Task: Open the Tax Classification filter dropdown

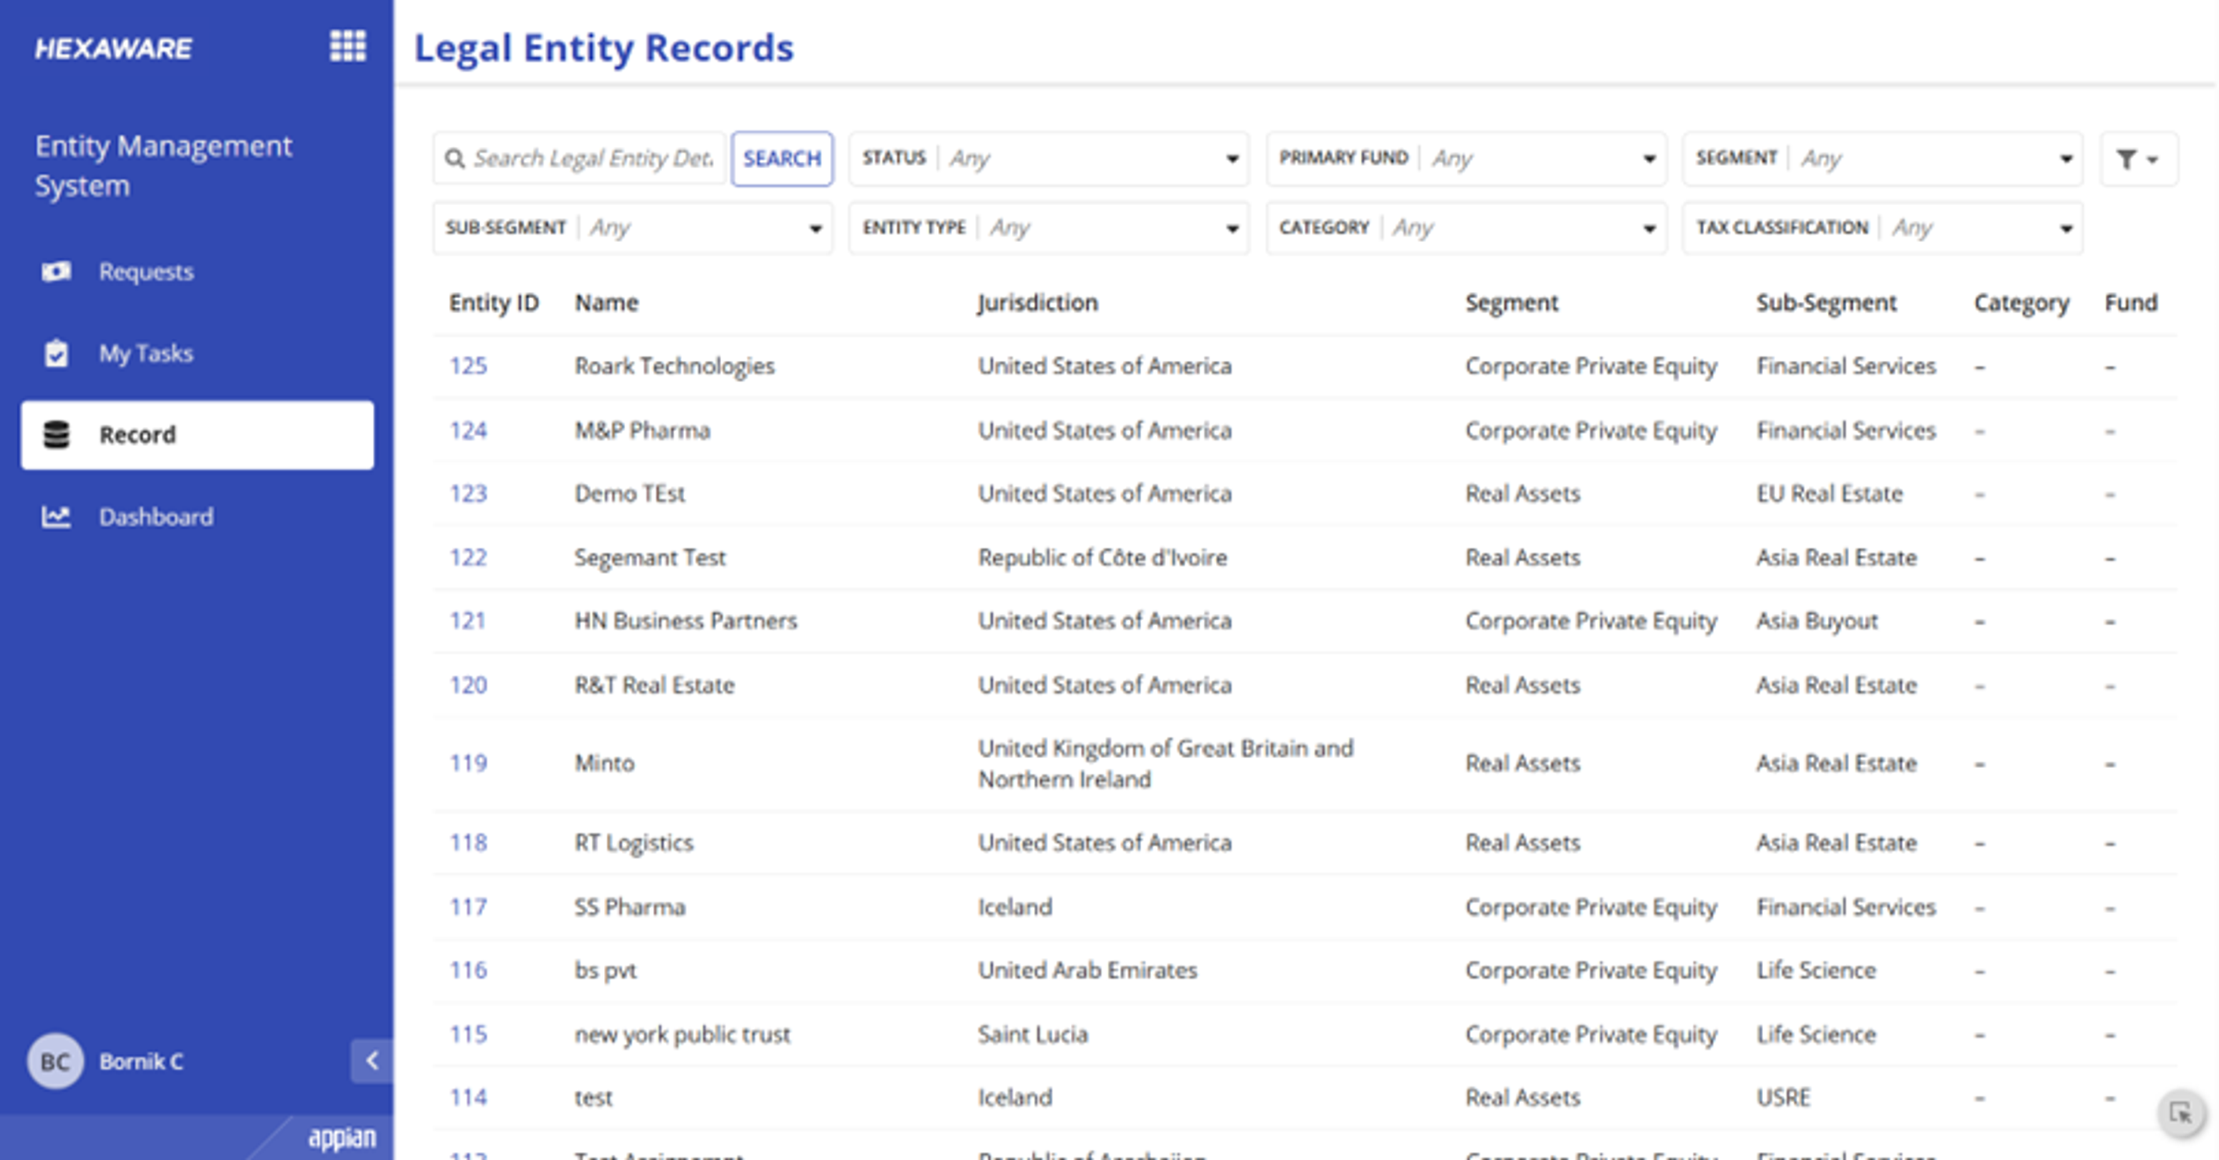Action: 1882,228
